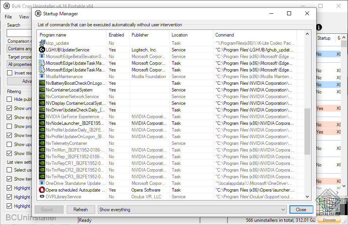Uncheck the Show unregistered checkbox
This screenshot has width=348, height=225.
pos(9,108)
